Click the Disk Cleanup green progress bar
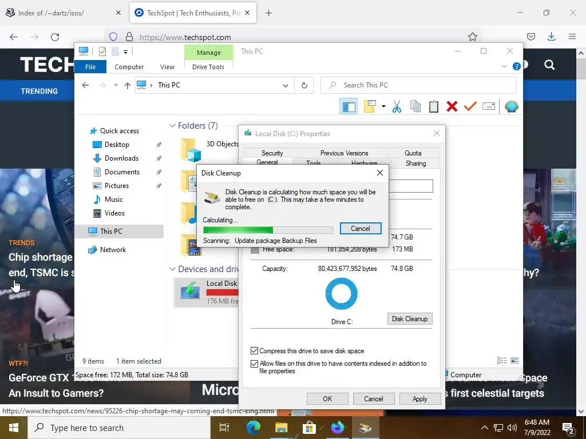This screenshot has width=586, height=439. pyautogui.click(x=268, y=230)
